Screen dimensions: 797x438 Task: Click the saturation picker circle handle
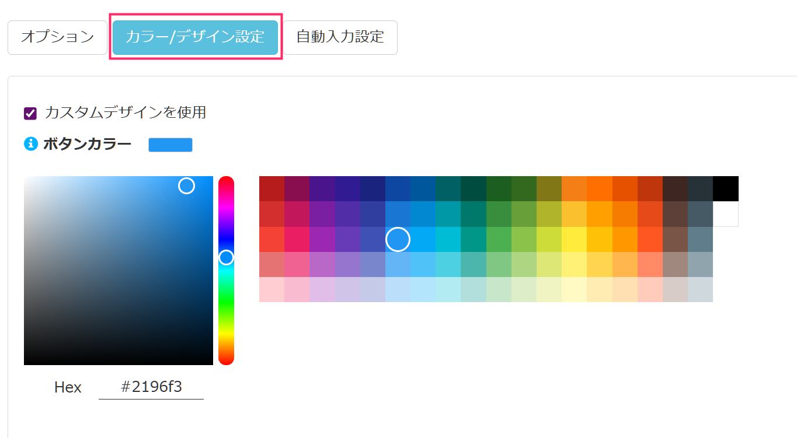(186, 185)
